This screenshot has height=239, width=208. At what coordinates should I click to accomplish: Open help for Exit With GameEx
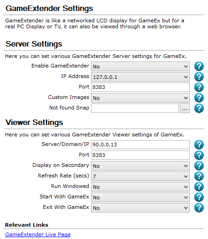tap(199, 208)
